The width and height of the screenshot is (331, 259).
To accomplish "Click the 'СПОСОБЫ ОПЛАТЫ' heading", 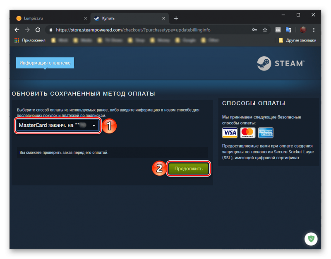I will pyautogui.click(x=254, y=103).
